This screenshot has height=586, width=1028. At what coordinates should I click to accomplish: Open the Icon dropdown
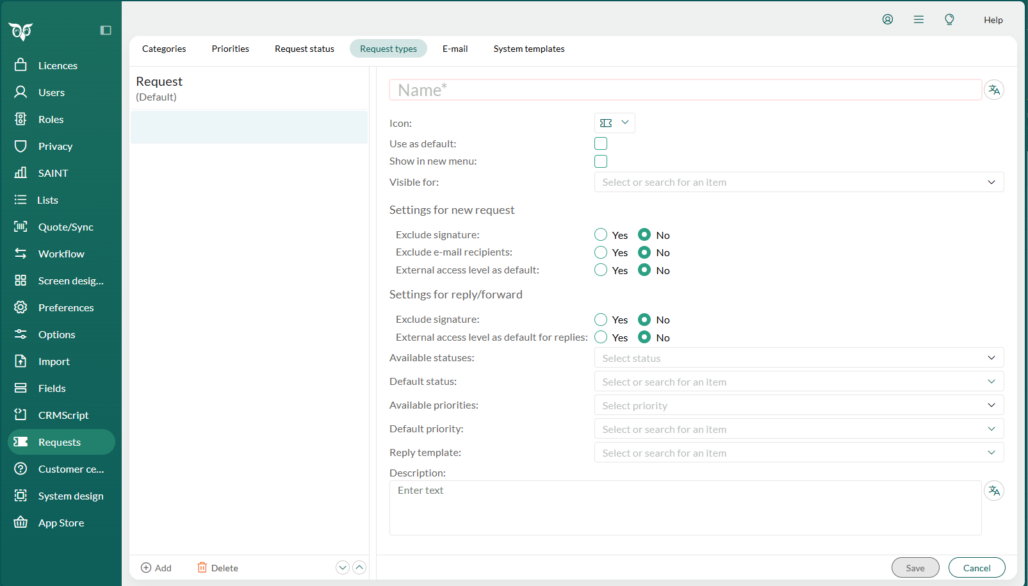click(x=615, y=123)
